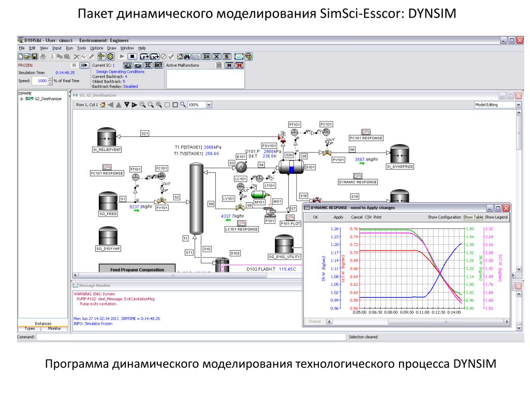Open the Edit menu
The width and height of the screenshot is (530, 397).
32,48
